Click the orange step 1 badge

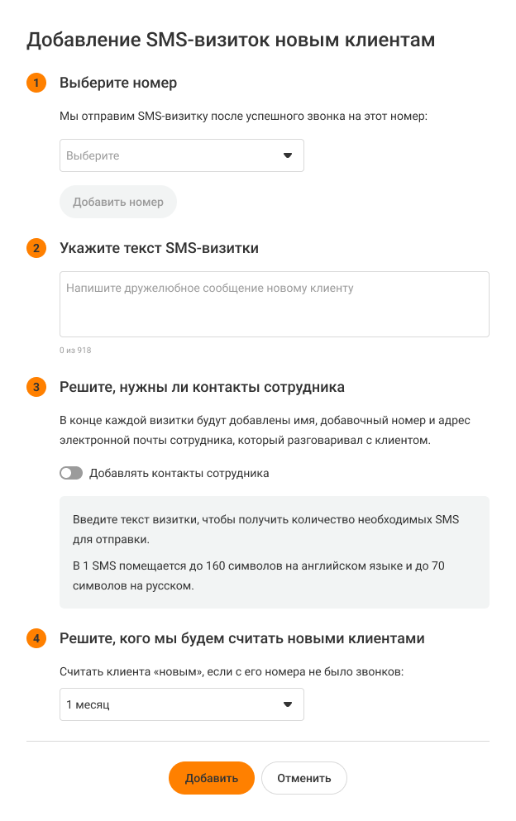(x=36, y=83)
